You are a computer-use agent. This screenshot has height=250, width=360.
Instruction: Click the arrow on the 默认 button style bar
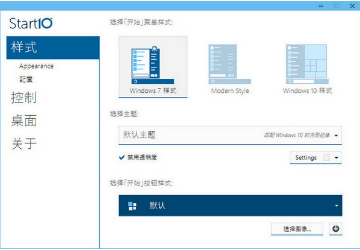tap(337, 205)
